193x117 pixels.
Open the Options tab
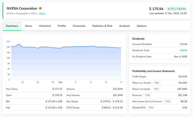(142, 26)
